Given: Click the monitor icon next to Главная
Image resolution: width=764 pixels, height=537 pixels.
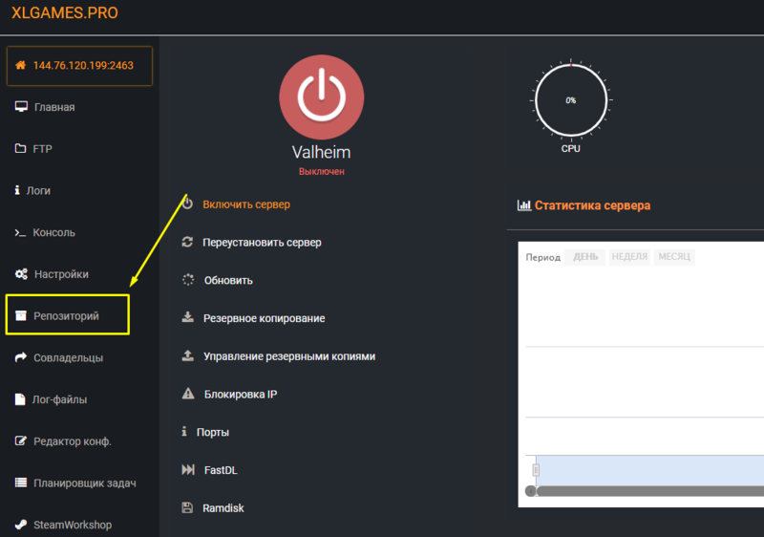Looking at the screenshot, I should tap(21, 107).
